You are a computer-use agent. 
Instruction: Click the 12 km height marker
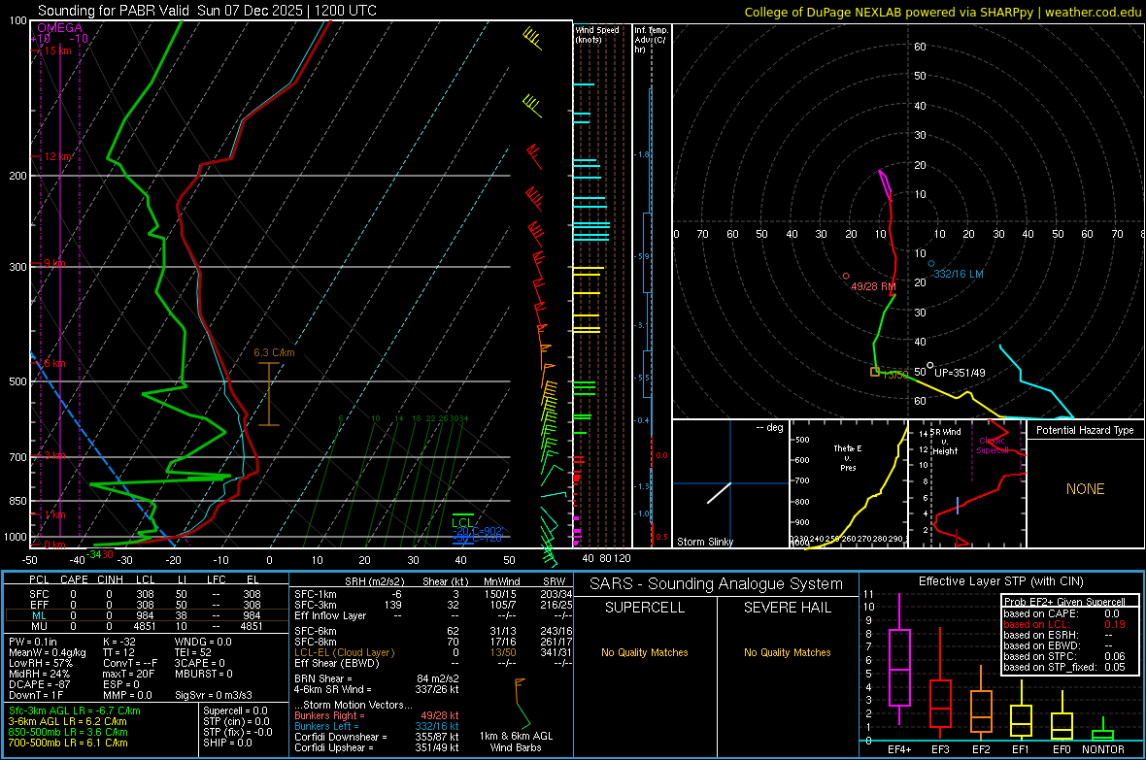(x=57, y=156)
